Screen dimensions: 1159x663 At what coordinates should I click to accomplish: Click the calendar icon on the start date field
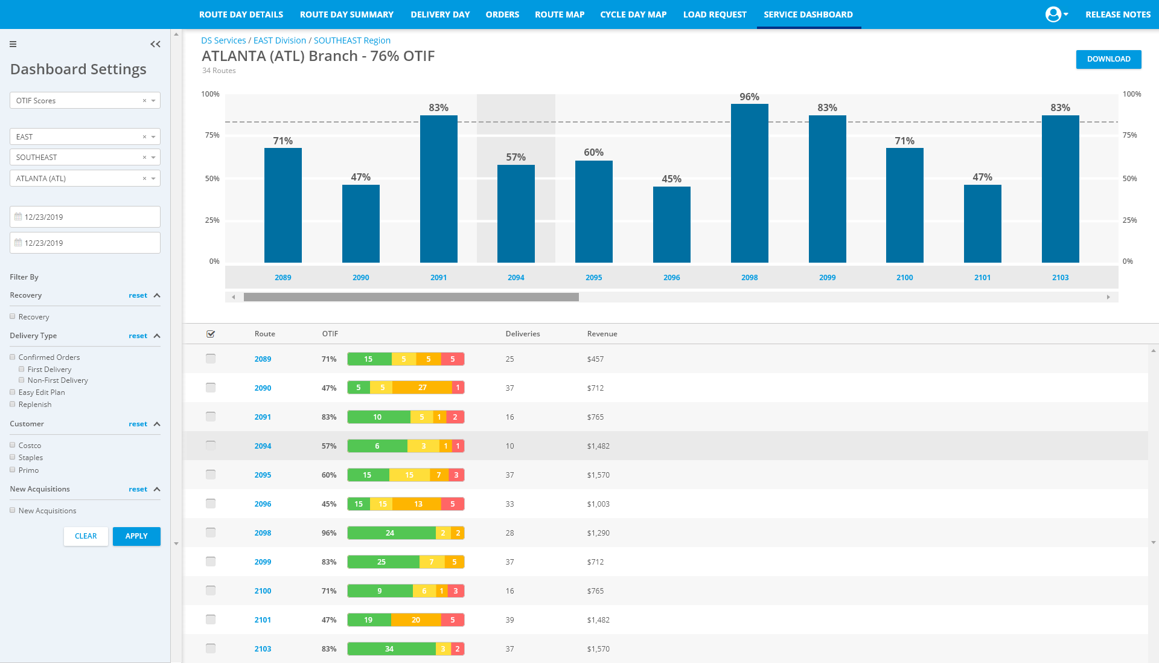click(x=19, y=216)
